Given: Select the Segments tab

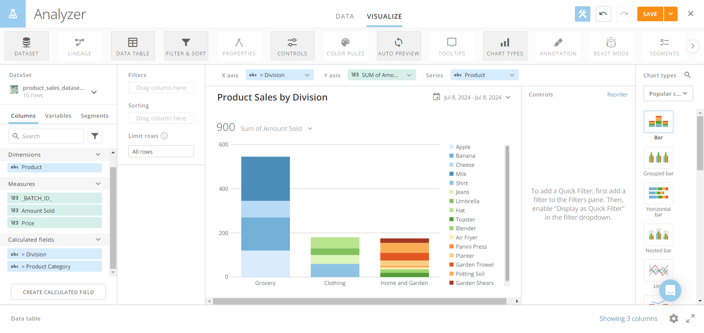Looking at the screenshot, I should click(x=95, y=116).
